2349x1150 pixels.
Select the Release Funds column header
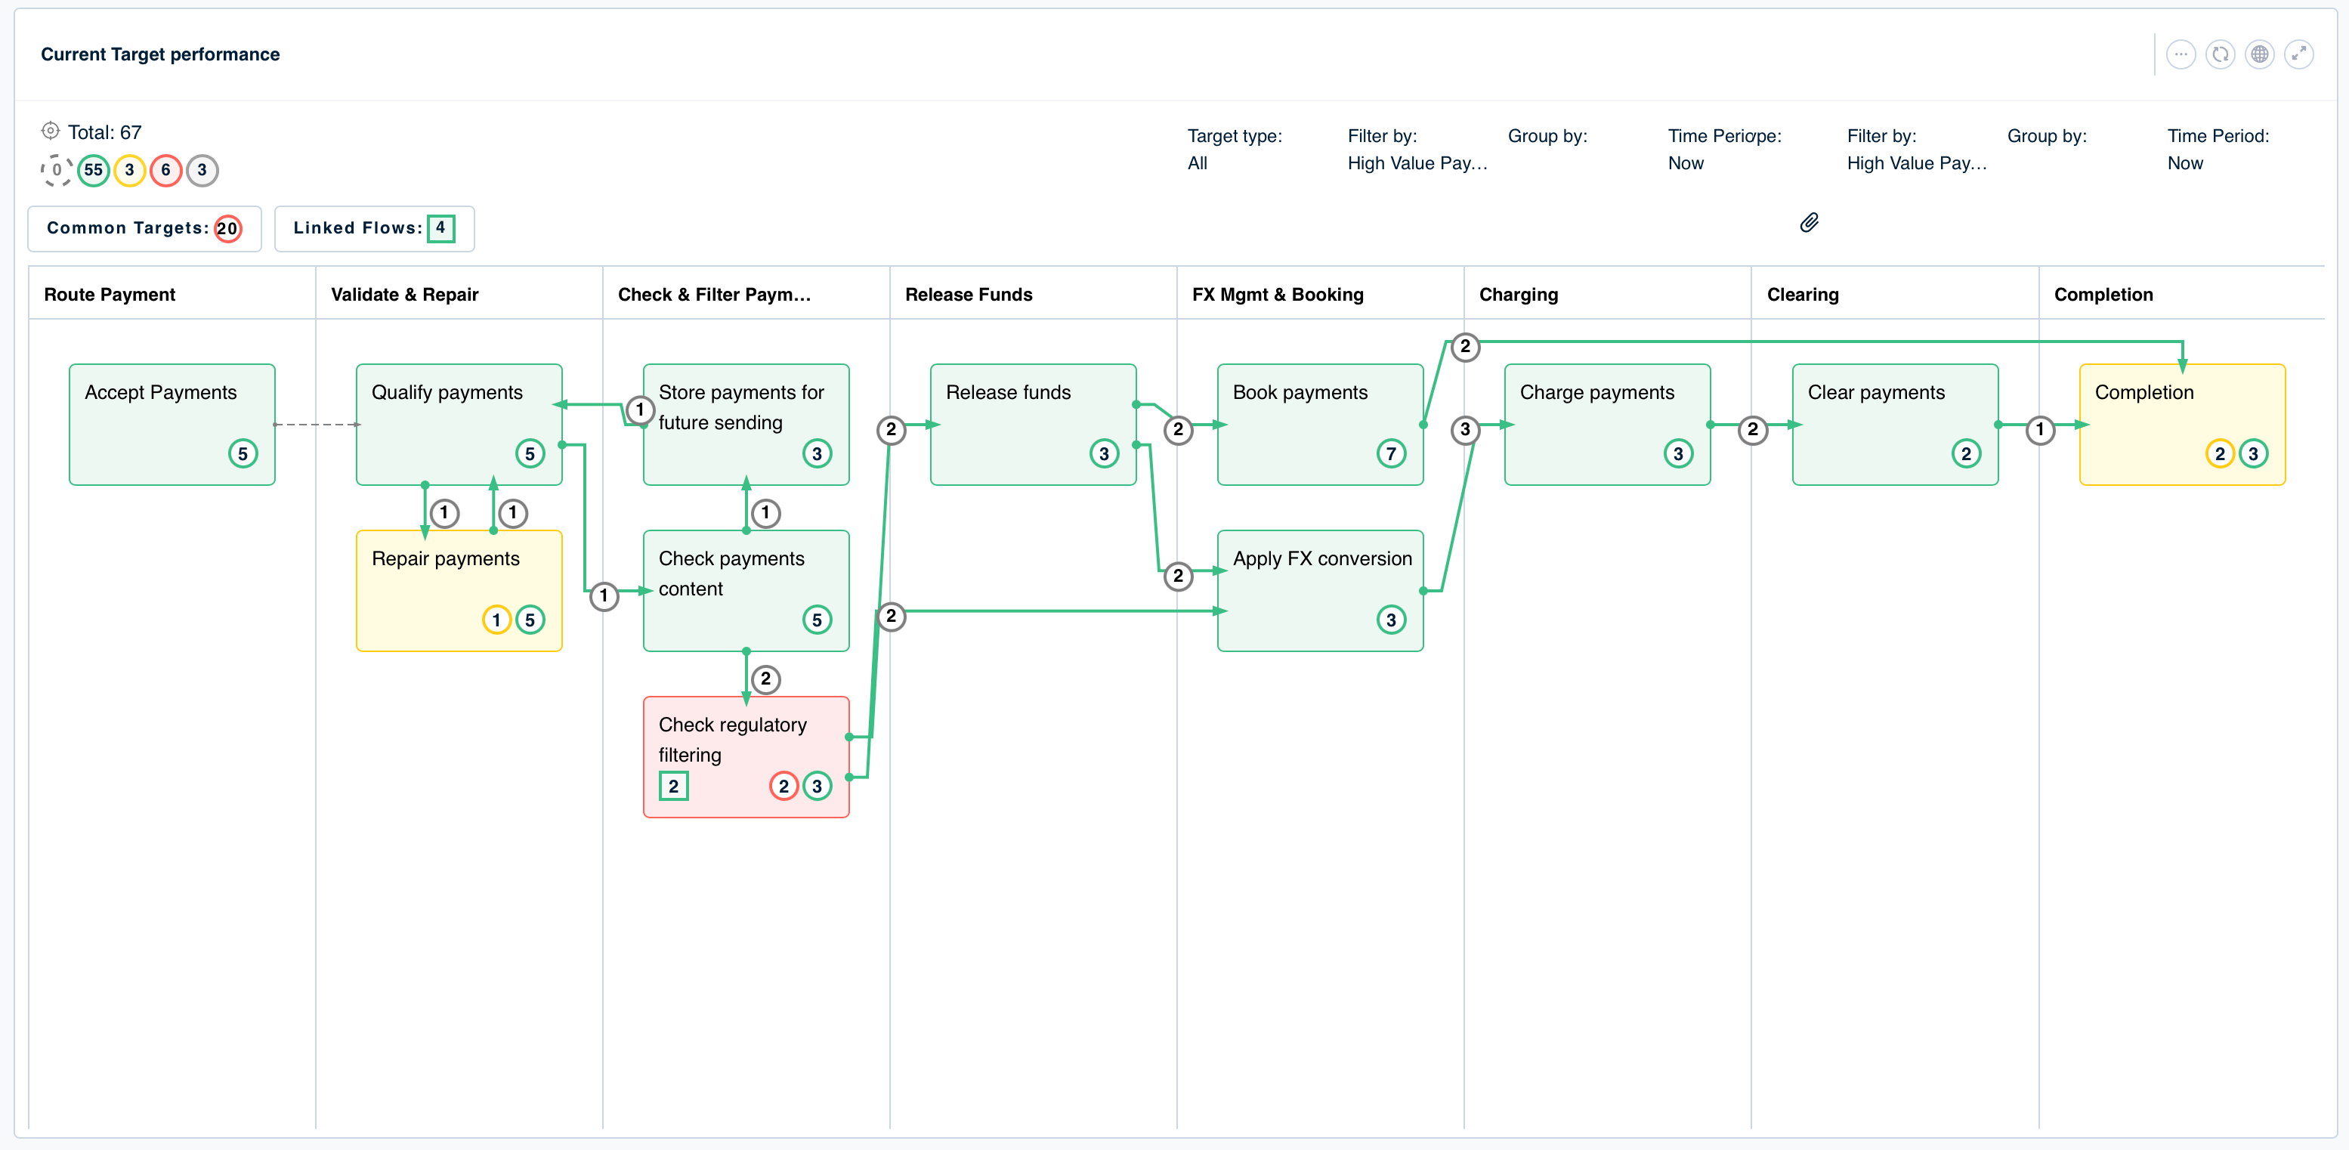(x=969, y=295)
